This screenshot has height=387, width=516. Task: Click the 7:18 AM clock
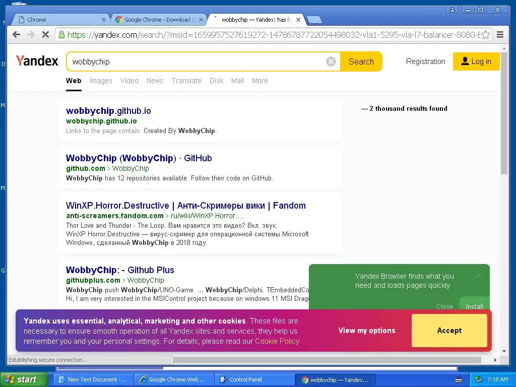click(497, 380)
